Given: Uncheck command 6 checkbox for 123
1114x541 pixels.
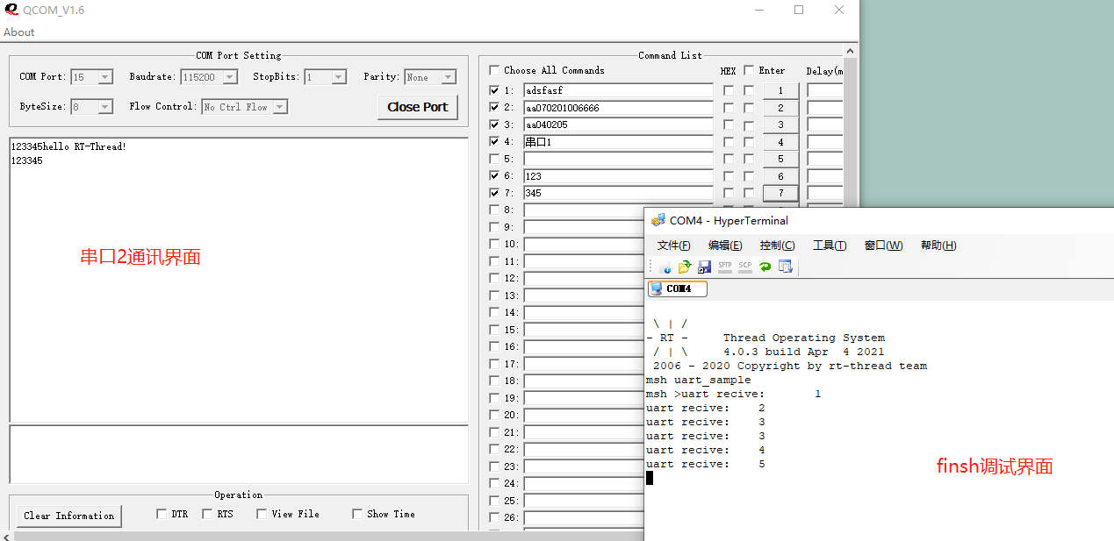Looking at the screenshot, I should 494,175.
